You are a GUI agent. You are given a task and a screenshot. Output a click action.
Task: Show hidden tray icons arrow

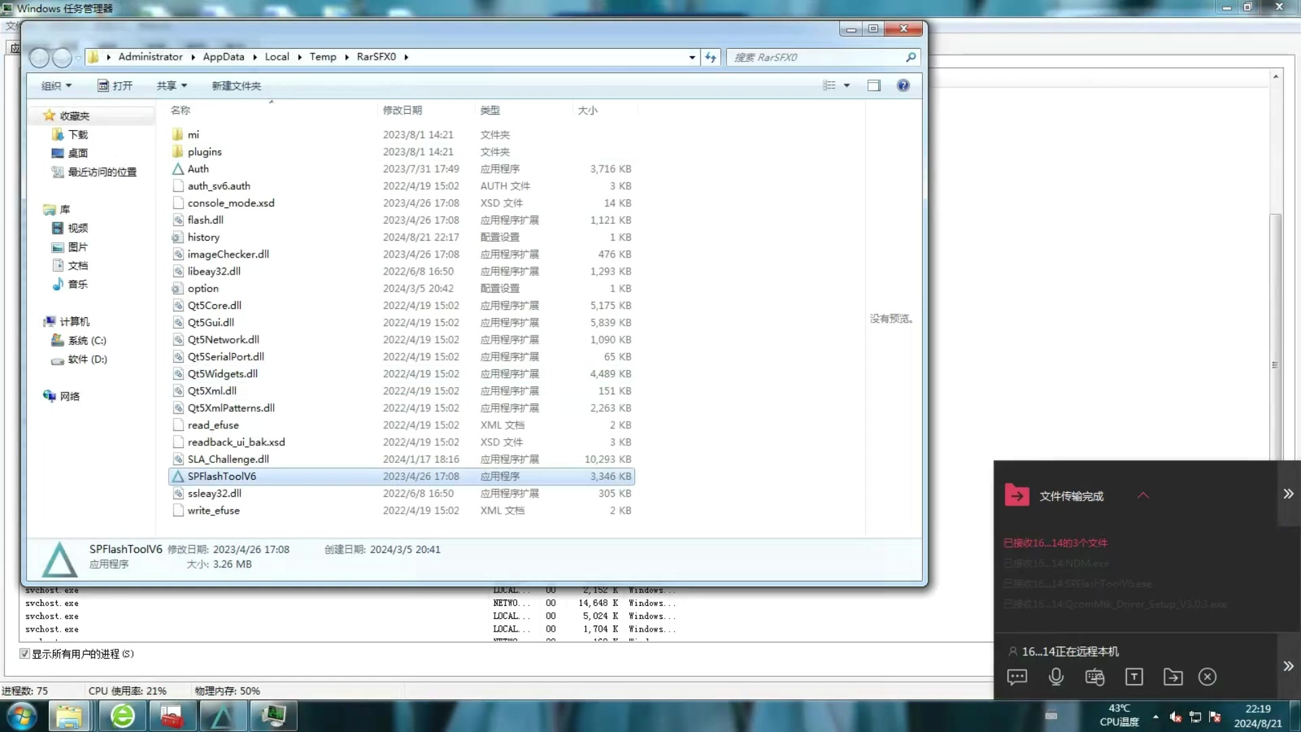click(x=1155, y=717)
